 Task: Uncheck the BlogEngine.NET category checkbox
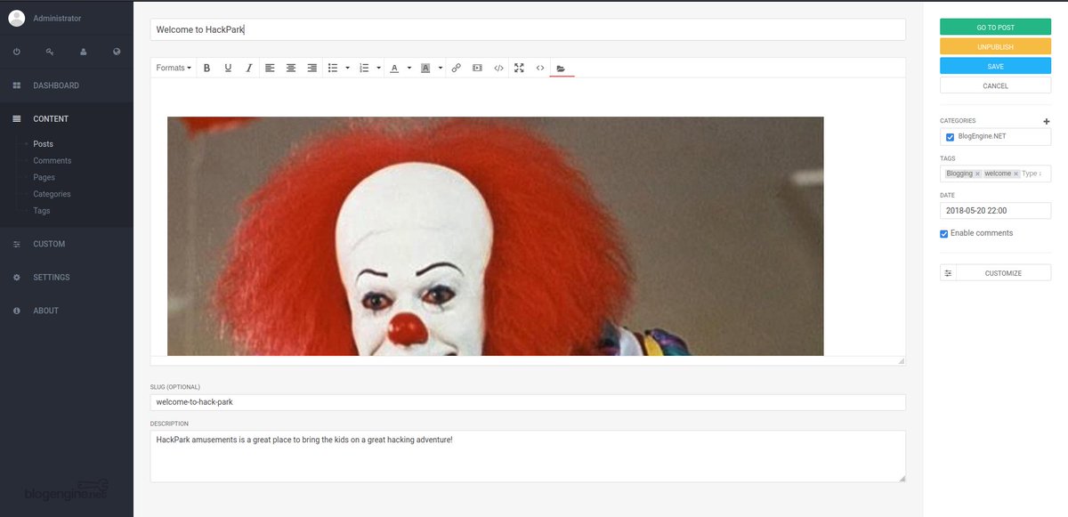(x=950, y=137)
